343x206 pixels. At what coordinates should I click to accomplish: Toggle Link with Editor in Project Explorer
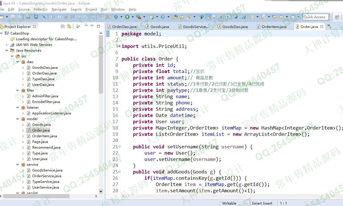click(69, 26)
